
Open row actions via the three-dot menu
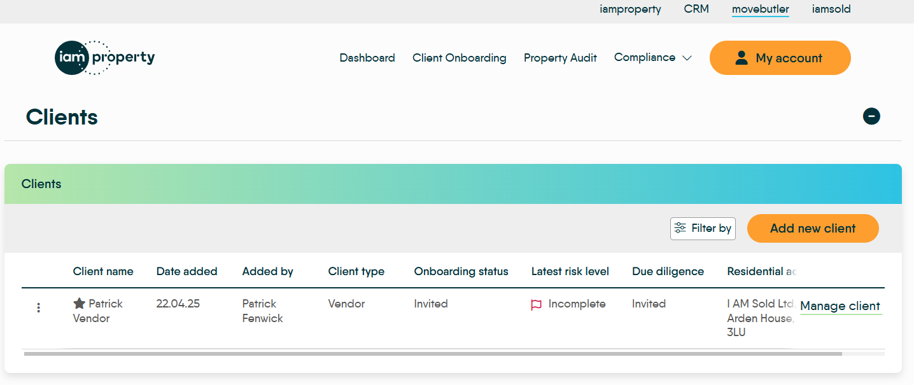(38, 307)
